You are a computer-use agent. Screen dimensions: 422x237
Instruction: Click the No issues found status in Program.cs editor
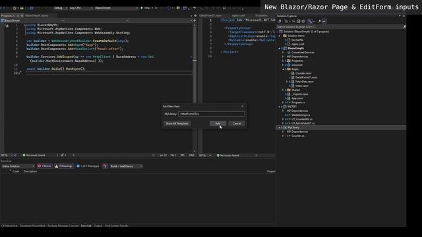click(x=34, y=155)
